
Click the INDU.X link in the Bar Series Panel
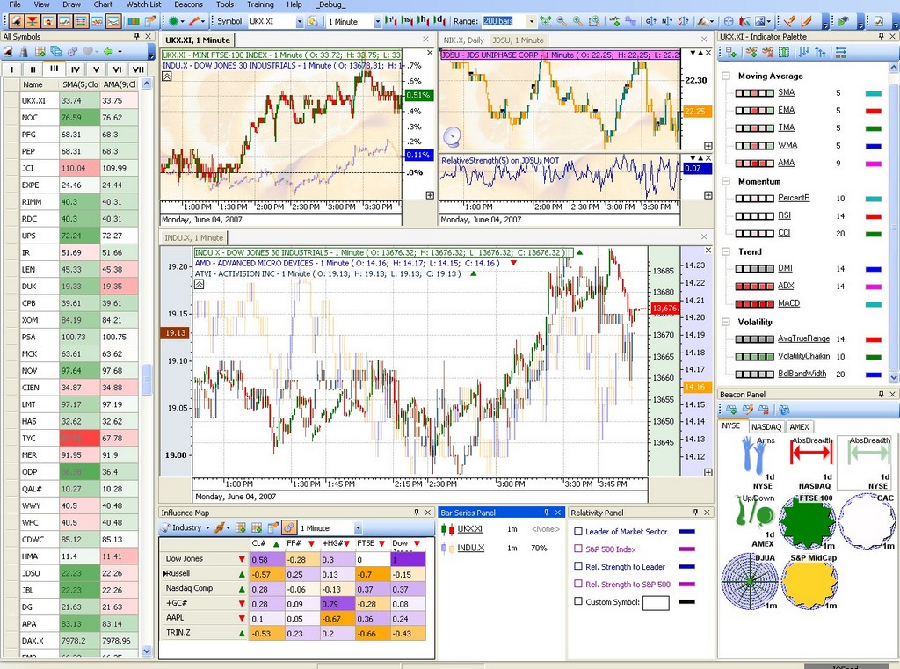click(471, 548)
